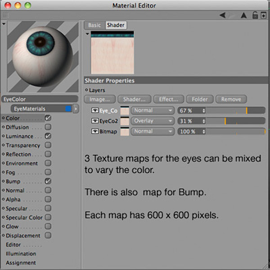Click the blue EyeMaterials layer color square

tap(68, 108)
